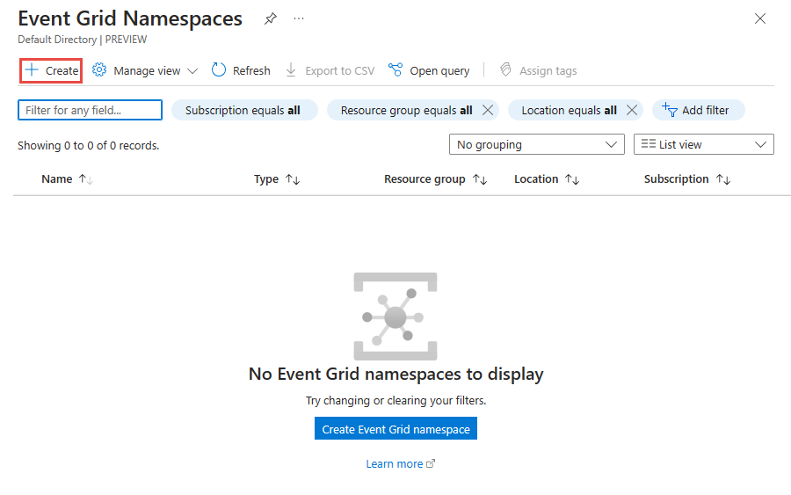The width and height of the screenshot is (791, 495).
Task: Open the Learn more link
Action: click(401, 463)
